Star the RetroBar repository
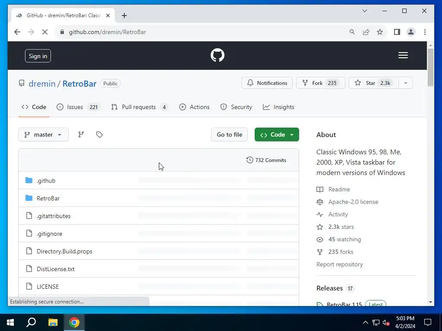The height and width of the screenshot is (331, 442). pyautogui.click(x=374, y=83)
